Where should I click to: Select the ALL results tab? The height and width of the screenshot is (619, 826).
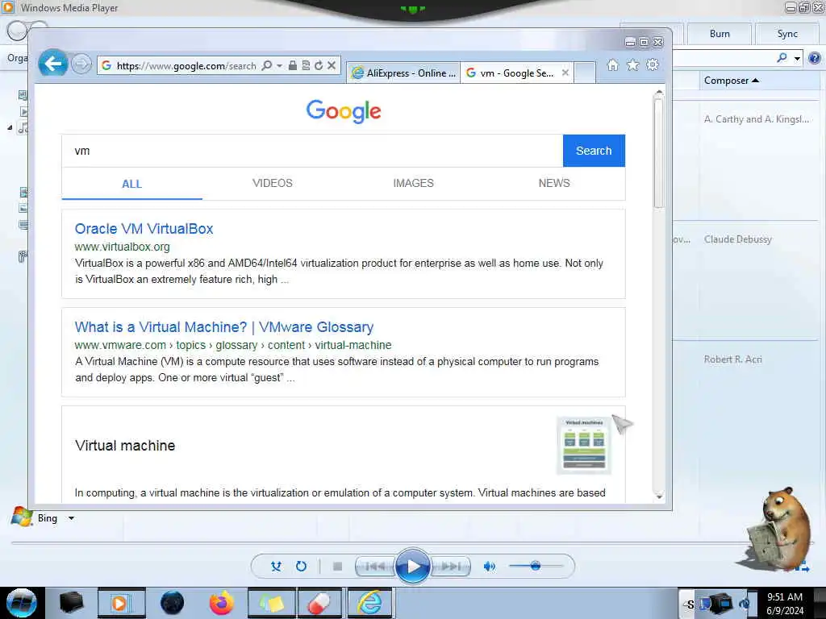click(x=131, y=184)
